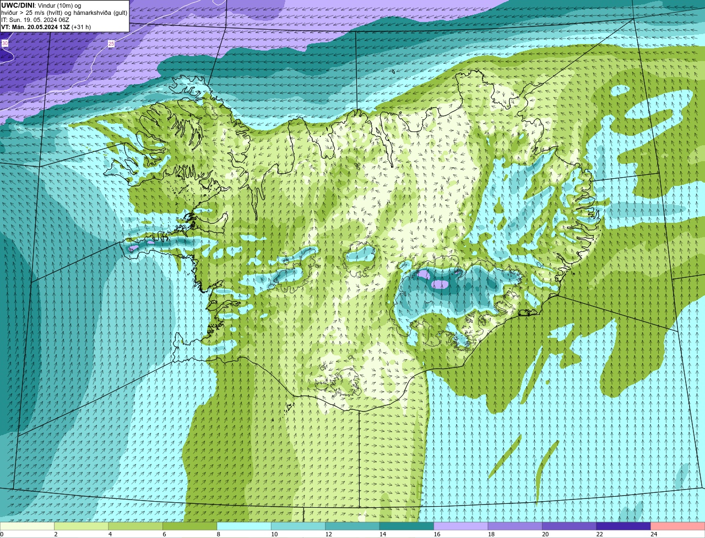Screen dimensions: 705x538
Task: Click the green 4–6 m/s legend swatch
Action: point(136,526)
